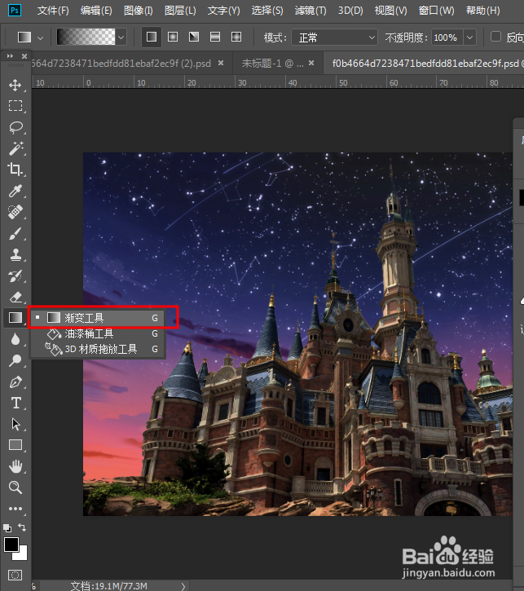The height and width of the screenshot is (591, 524).
Task: Open the gradient tool preset picker
Action: click(x=30, y=37)
